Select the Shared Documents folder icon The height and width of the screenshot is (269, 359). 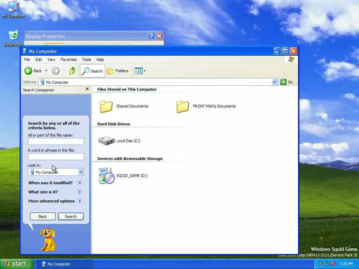106,106
